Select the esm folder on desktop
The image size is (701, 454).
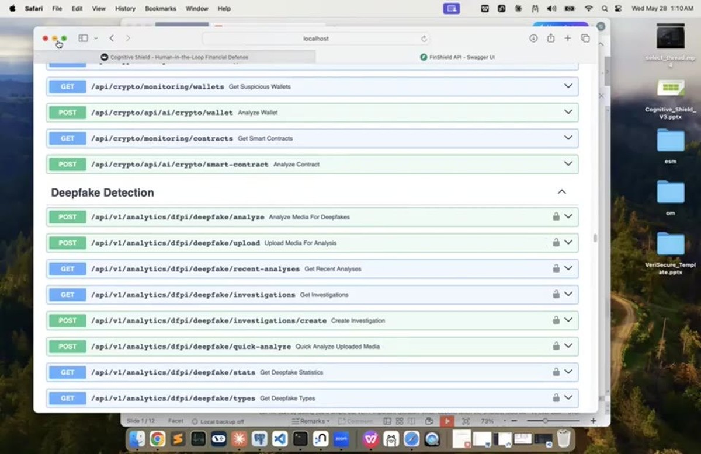(671, 146)
